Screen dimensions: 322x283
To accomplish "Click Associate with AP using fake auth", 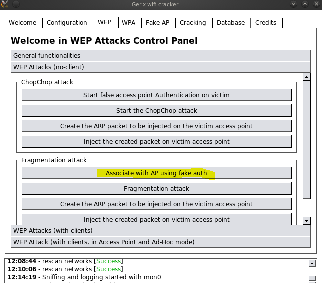I will (x=156, y=173).
